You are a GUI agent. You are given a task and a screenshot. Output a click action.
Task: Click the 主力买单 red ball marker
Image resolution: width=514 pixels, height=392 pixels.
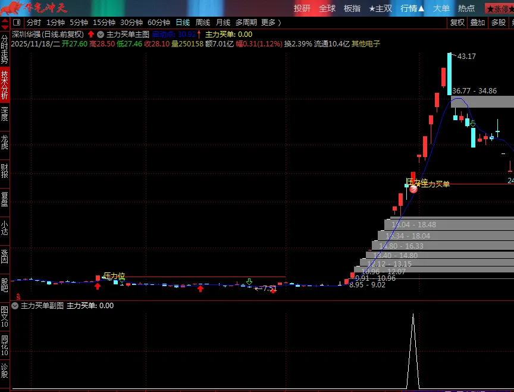pos(413,189)
